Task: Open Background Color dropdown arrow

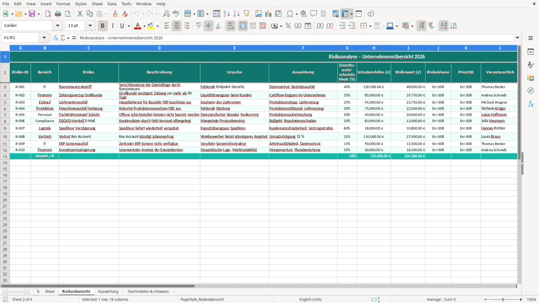Action: tap(158, 26)
